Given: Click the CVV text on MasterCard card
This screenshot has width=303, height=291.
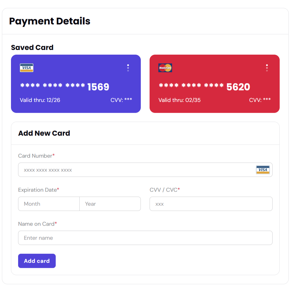Looking at the screenshot, I should [x=260, y=100].
